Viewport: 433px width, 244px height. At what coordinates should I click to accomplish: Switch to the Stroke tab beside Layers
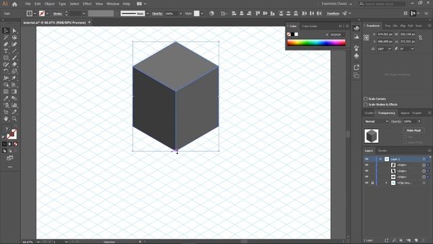pos(382,150)
